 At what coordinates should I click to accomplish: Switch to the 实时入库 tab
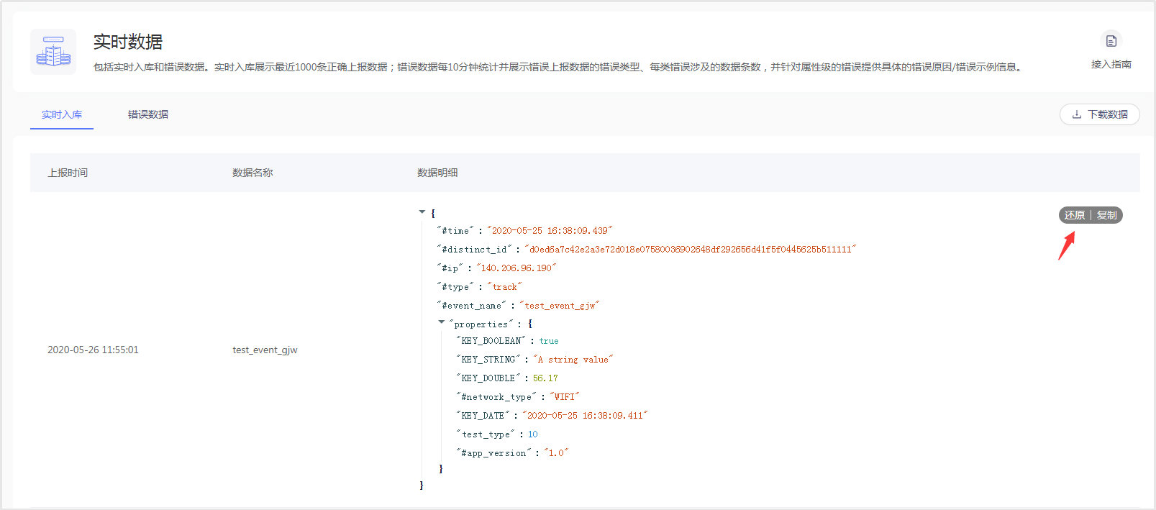pyautogui.click(x=62, y=114)
